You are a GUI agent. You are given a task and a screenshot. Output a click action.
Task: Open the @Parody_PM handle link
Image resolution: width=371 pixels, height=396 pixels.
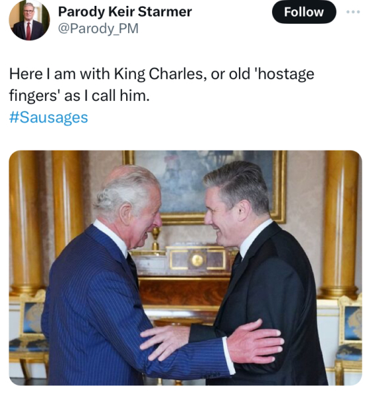(x=98, y=28)
